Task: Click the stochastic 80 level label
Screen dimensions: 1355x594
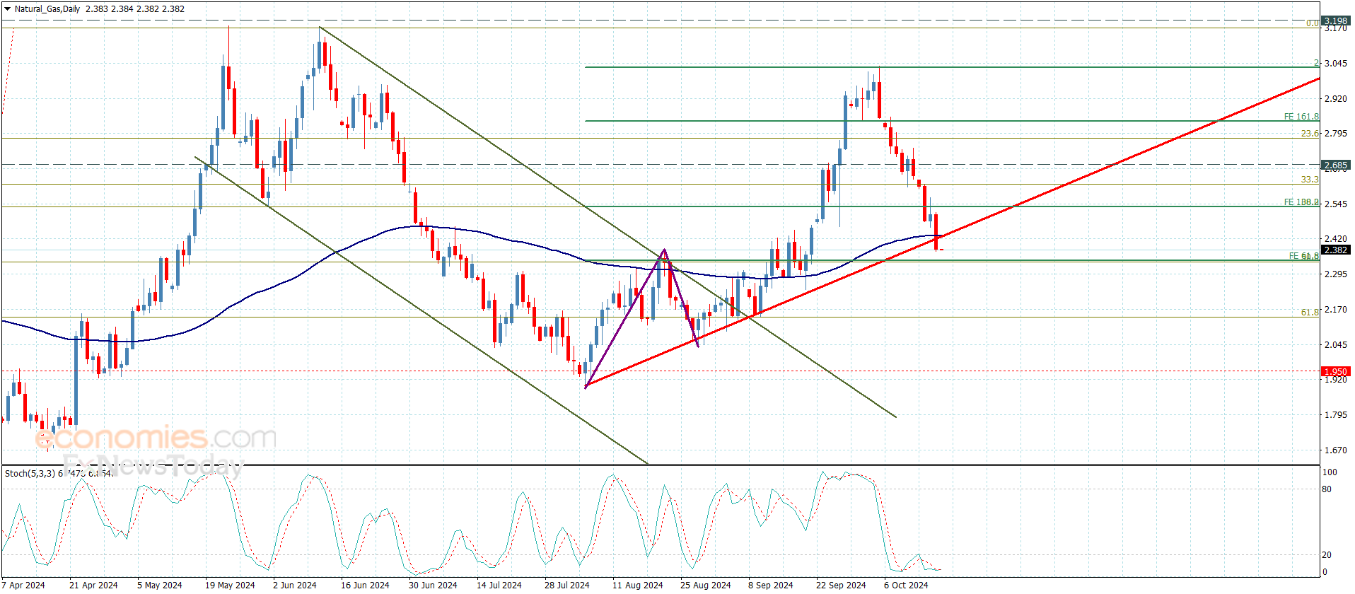Action: (x=1327, y=489)
